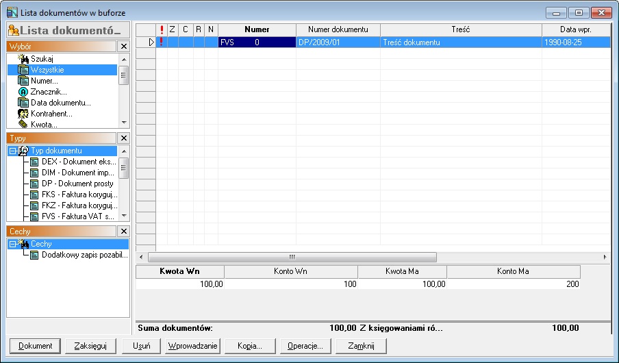619x363 pixels.
Task: Open the Operacje... button
Action: coord(306,346)
